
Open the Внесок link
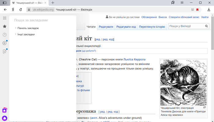(163, 17)
